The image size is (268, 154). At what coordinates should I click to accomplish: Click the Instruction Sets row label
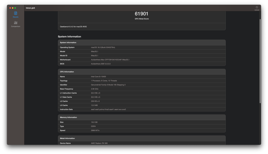(66, 109)
